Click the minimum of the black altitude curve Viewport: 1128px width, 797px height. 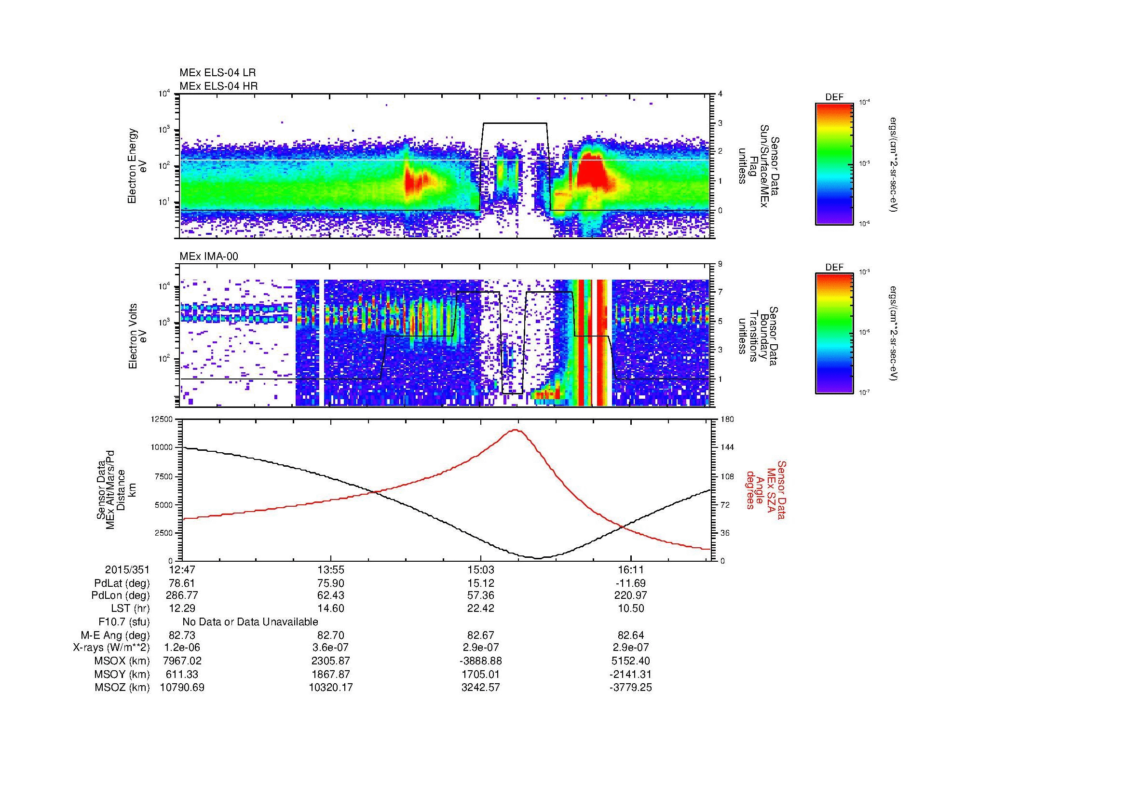(x=538, y=558)
